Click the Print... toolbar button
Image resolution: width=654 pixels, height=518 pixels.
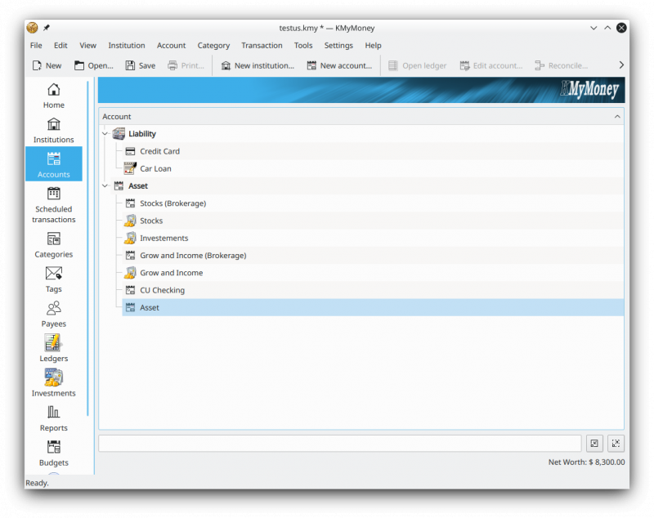coord(186,65)
